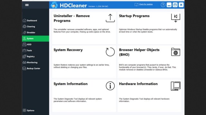The width and height of the screenshot is (206, 115).
Task: Click the Shredder eraser icon
Action: [24, 33]
